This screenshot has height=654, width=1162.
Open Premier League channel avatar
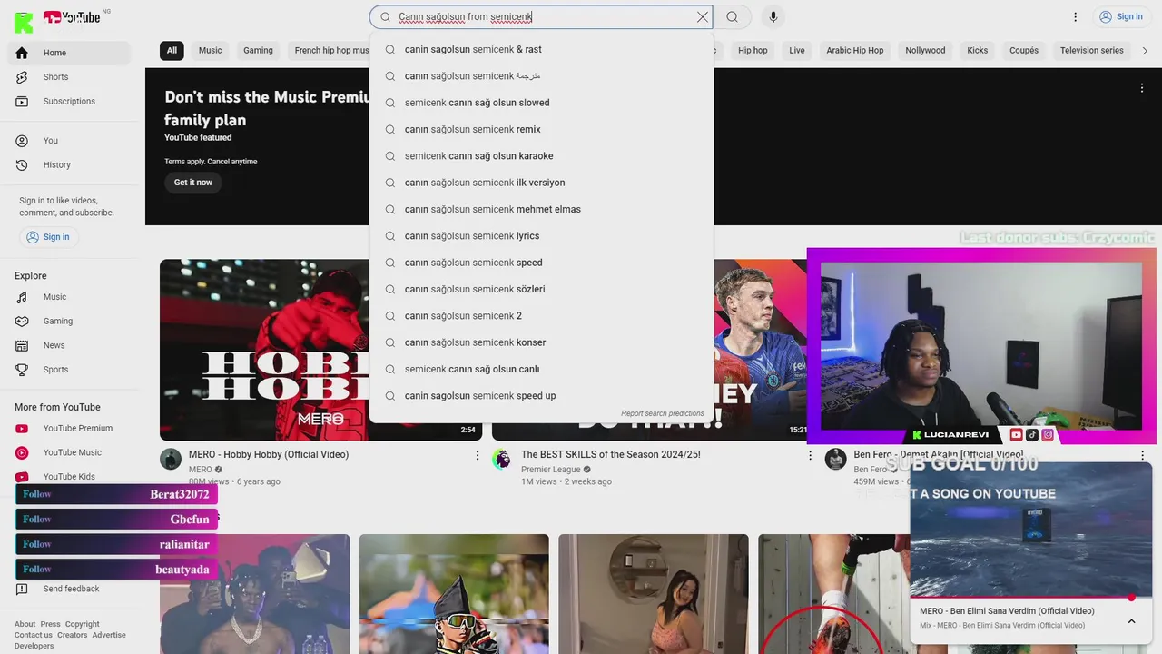point(502,459)
